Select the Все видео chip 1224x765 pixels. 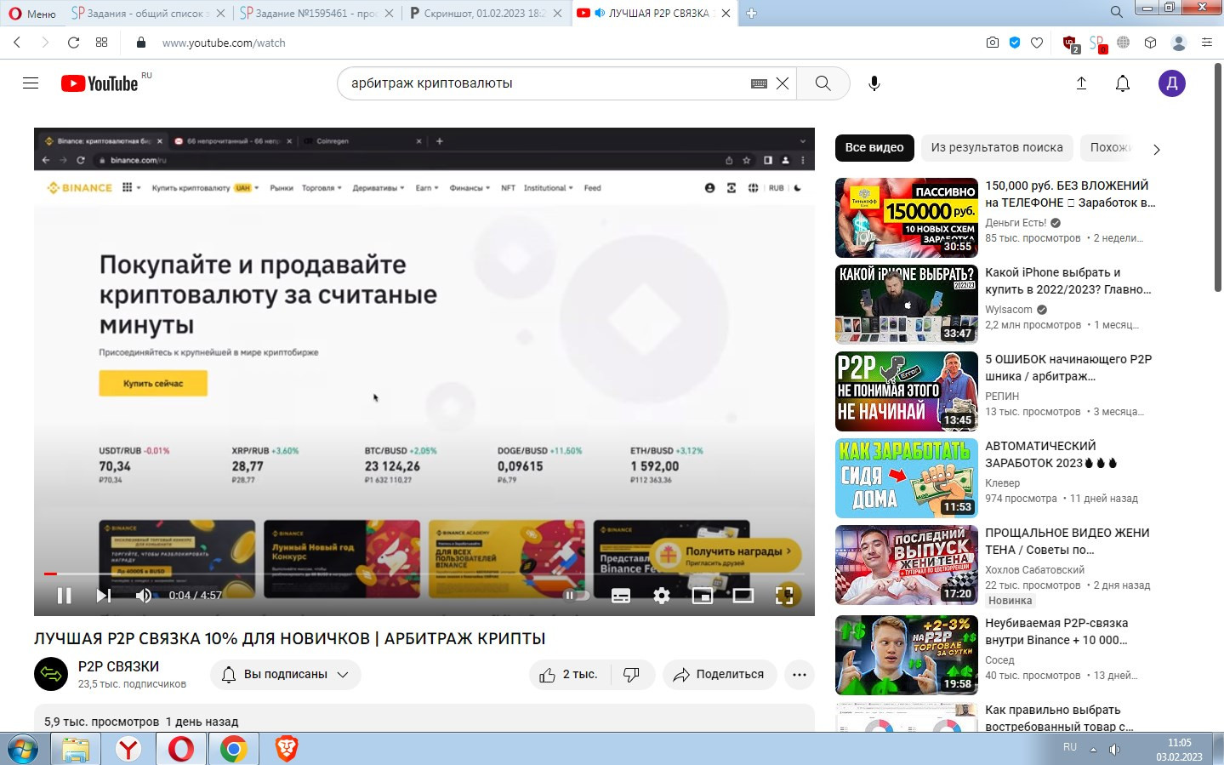click(x=874, y=147)
